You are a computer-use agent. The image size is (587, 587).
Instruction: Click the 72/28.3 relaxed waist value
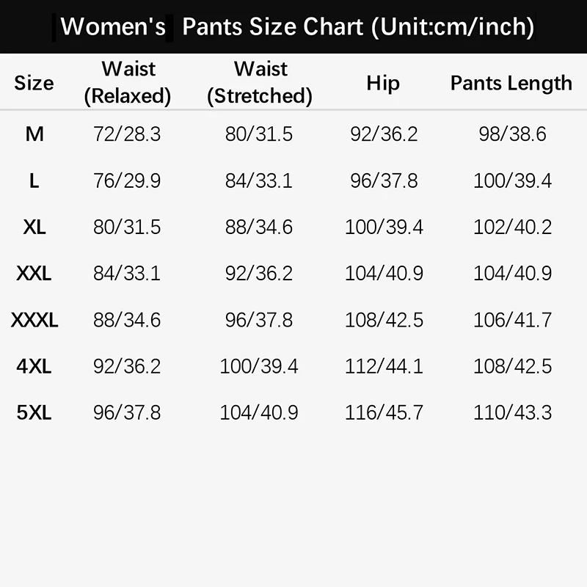tap(127, 134)
